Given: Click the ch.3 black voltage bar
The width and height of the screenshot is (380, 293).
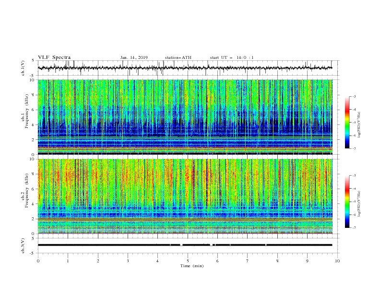Looking at the screenshot, I should click(185, 245).
